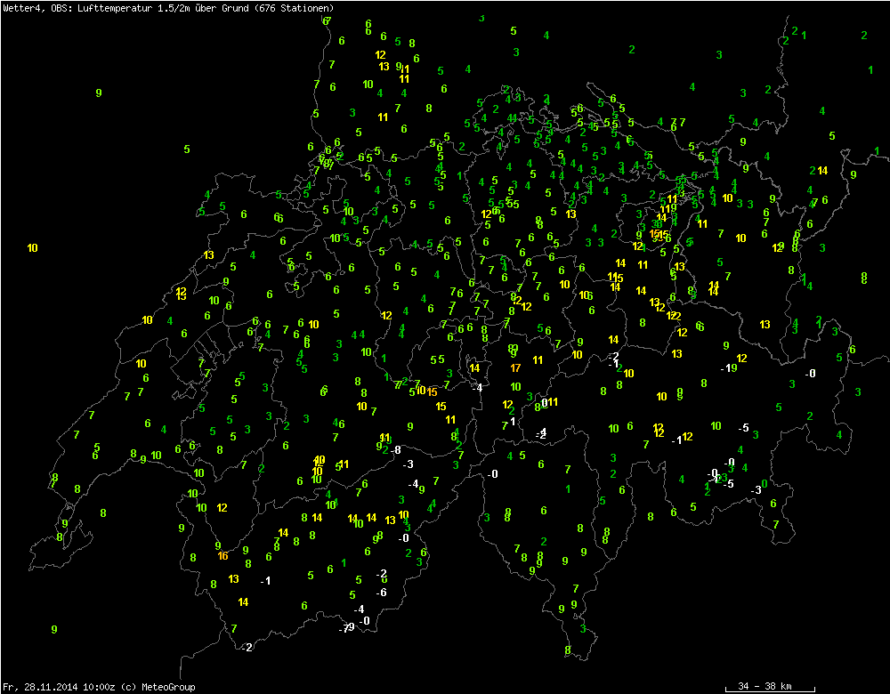The height and width of the screenshot is (694, 890).
Task: Pick the isolated yellow 10 at far left
Action: pos(33,247)
